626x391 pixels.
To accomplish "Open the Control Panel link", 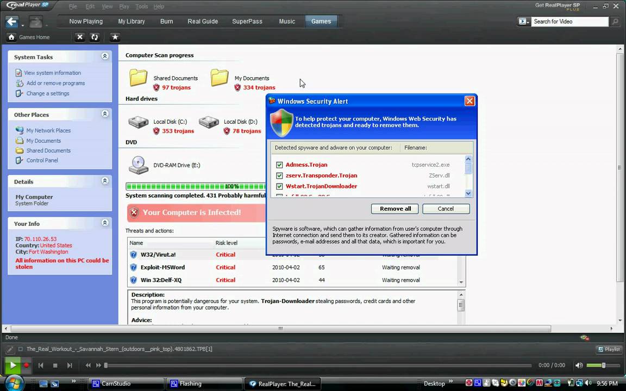I will point(42,160).
